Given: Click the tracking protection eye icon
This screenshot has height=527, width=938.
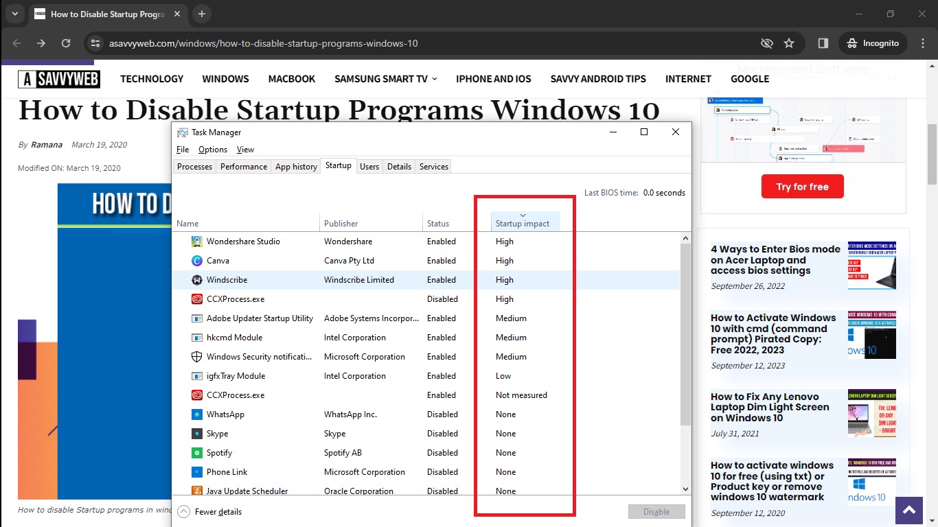Looking at the screenshot, I should 766,43.
